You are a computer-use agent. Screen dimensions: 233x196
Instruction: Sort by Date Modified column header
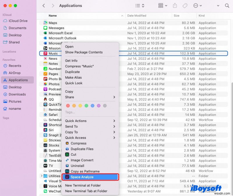137,16
